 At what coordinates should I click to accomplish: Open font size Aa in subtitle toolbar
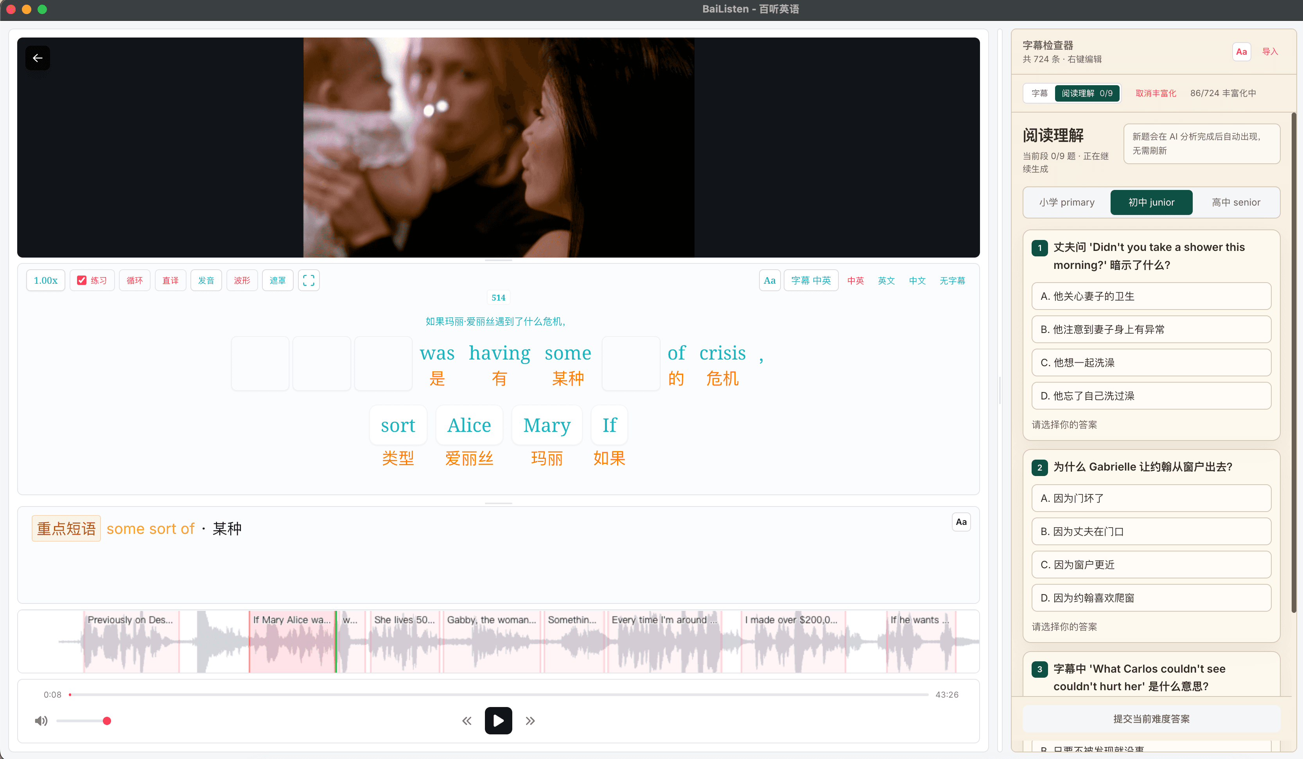pos(769,281)
